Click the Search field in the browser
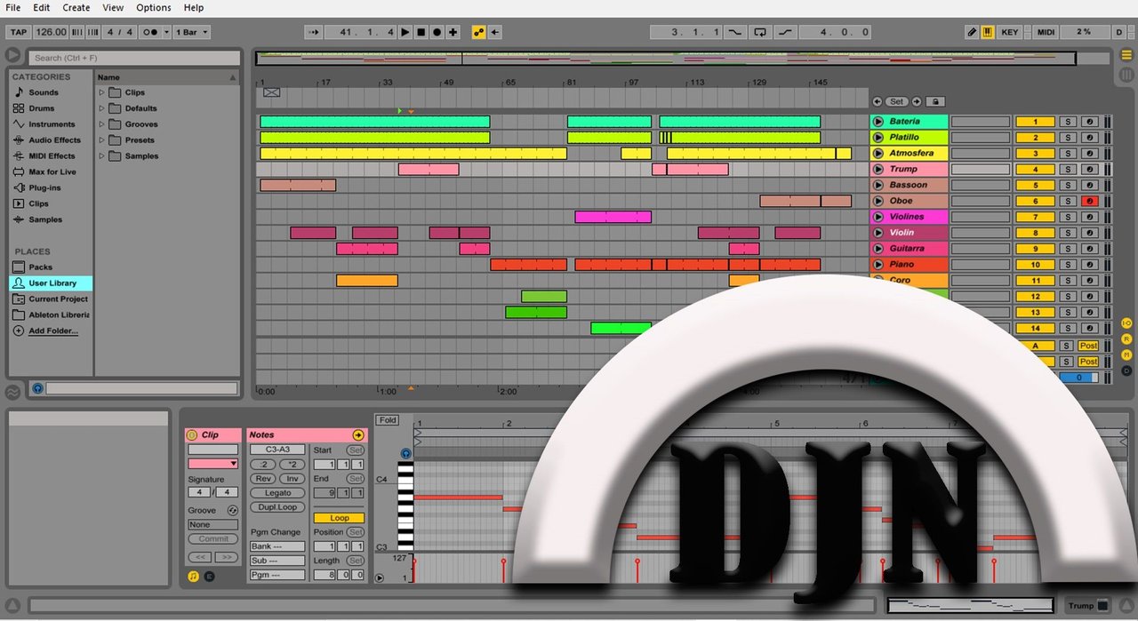1138x621 pixels. click(x=134, y=58)
